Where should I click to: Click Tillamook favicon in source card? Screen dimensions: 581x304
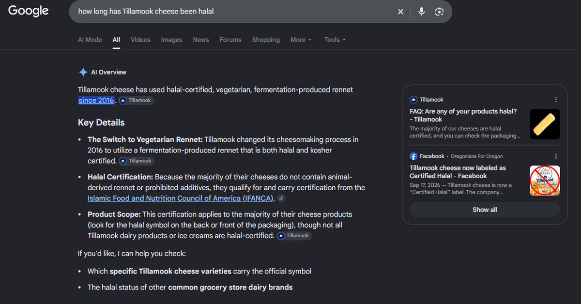(x=413, y=100)
